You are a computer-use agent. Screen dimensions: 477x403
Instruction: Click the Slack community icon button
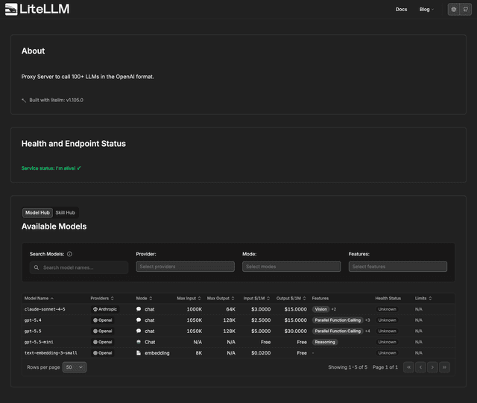[454, 10]
